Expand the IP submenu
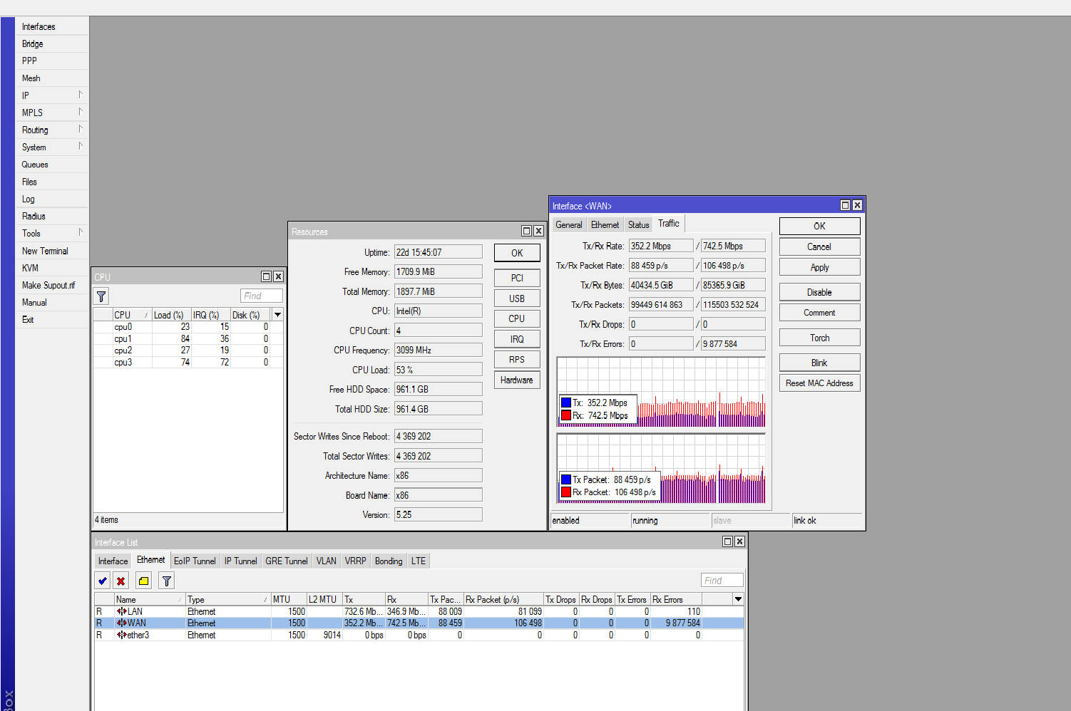This screenshot has height=711, width=1071. pyautogui.click(x=81, y=95)
